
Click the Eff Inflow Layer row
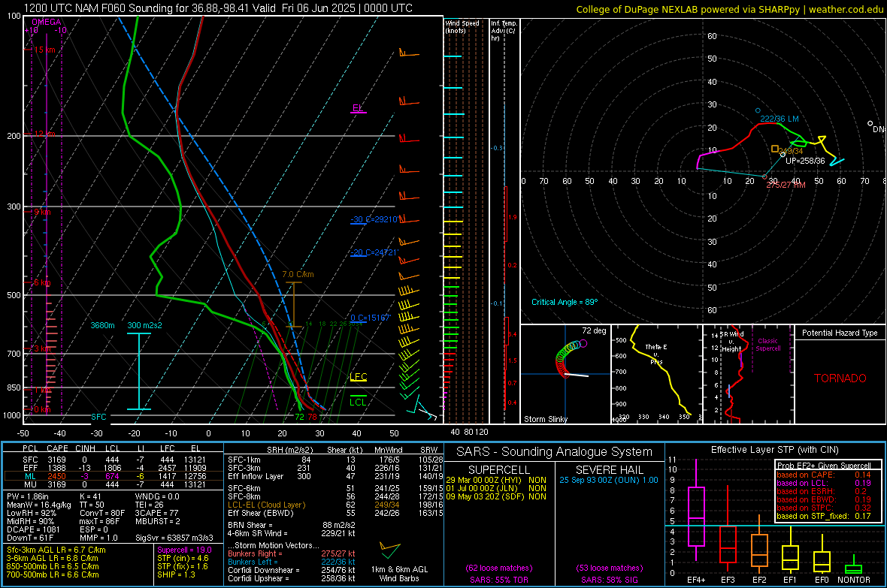[x=335, y=476]
